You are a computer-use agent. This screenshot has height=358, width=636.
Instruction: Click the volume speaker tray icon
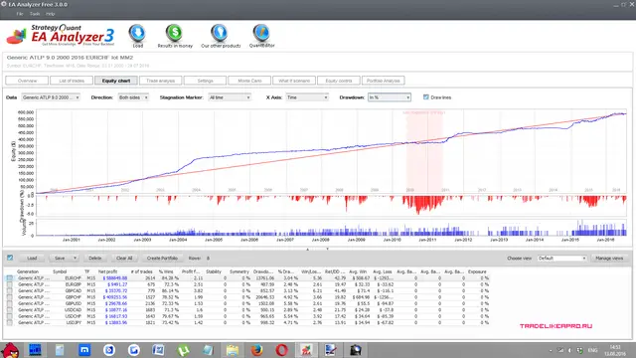pos(569,350)
